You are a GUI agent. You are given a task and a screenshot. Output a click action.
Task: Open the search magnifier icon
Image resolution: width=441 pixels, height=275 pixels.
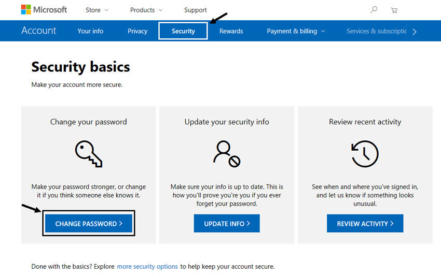point(374,10)
